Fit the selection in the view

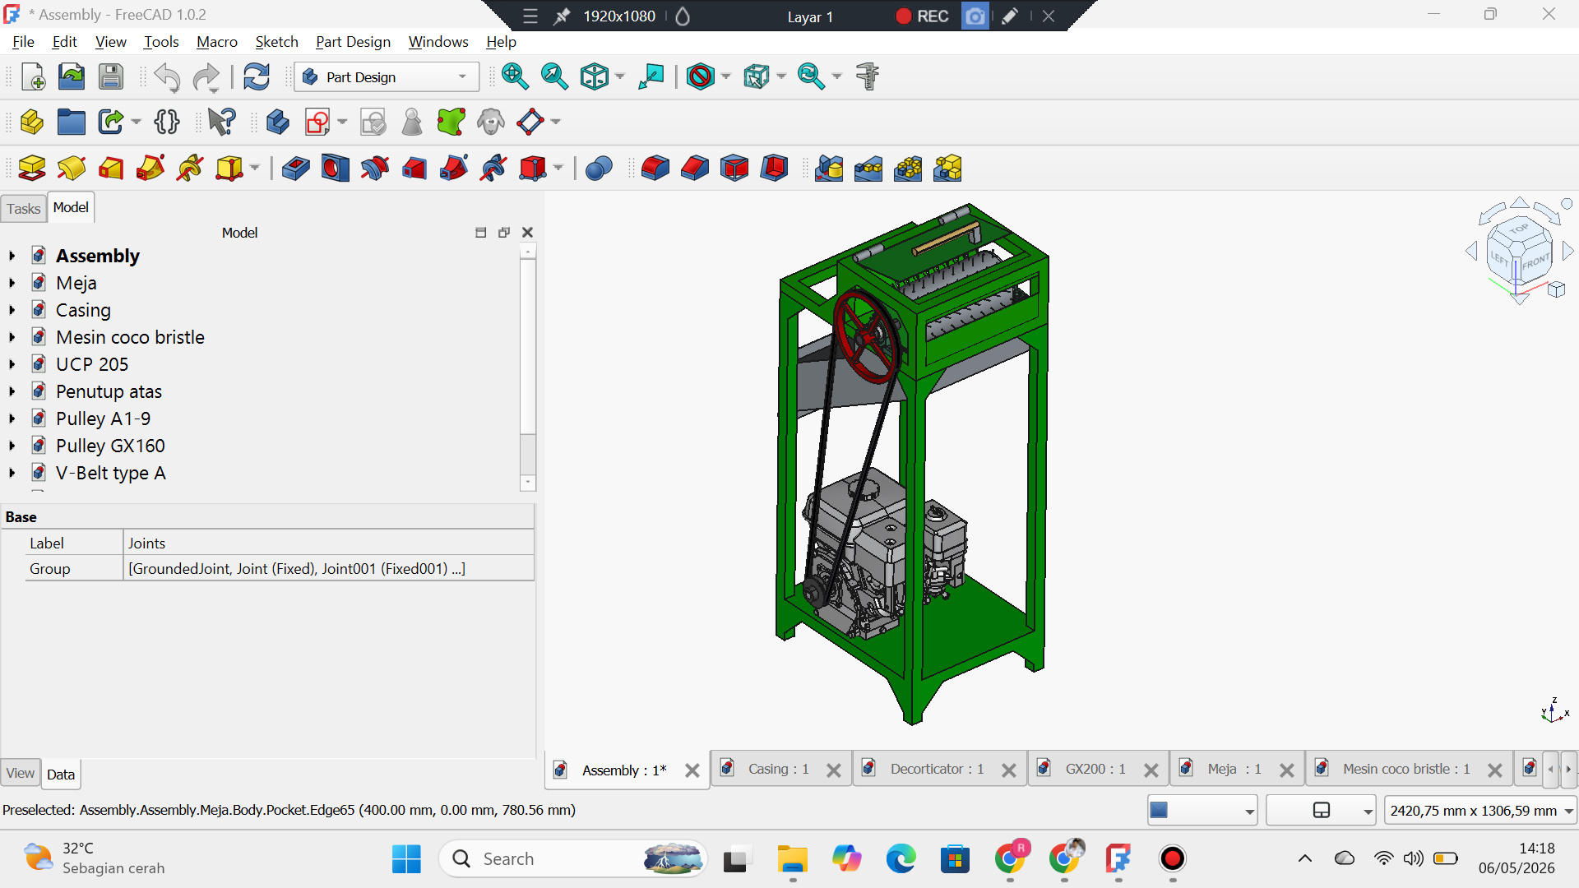555,76
